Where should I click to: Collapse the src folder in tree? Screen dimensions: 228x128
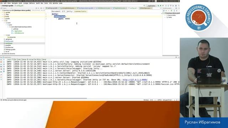pyautogui.click(x=2, y=21)
